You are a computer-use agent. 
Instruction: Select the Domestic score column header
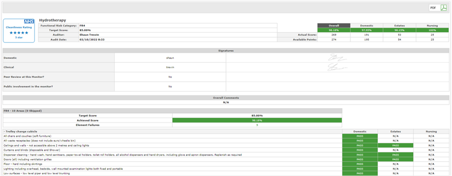367,26
